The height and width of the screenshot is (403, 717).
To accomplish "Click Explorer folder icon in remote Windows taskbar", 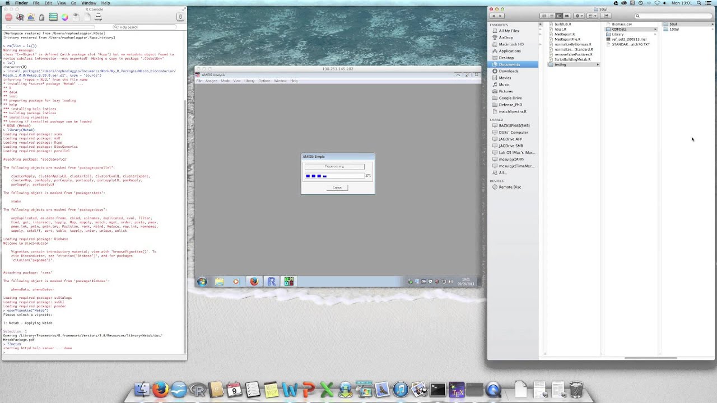I will click(220, 282).
